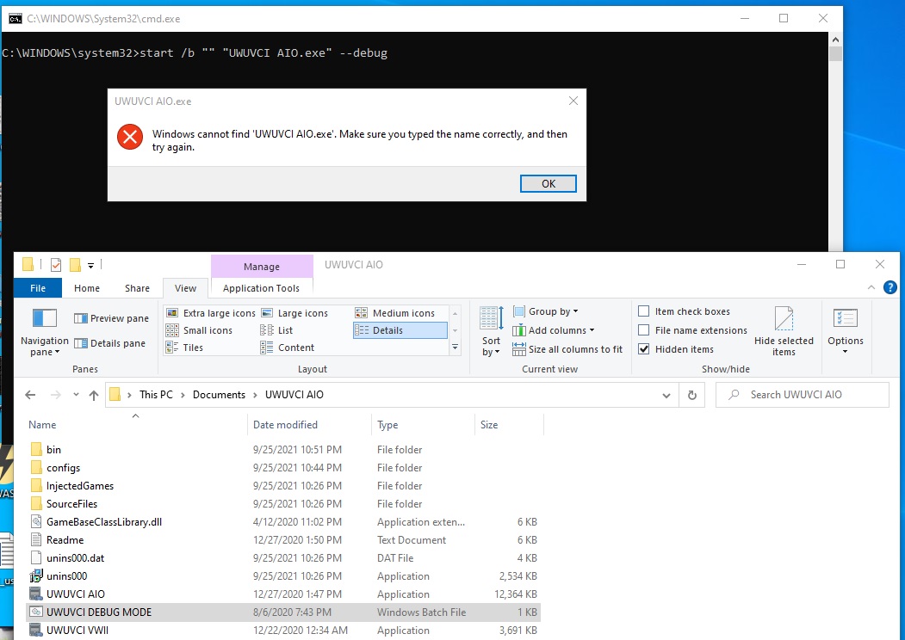Choose Medium icons layout
Viewport: 905px width, 640px height.
tap(394, 313)
